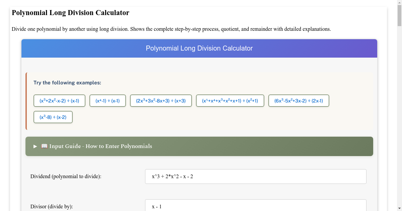Screen dimensions: 402x211
Task: Click the scrollbar up arrow
Action: (x=399, y=3)
